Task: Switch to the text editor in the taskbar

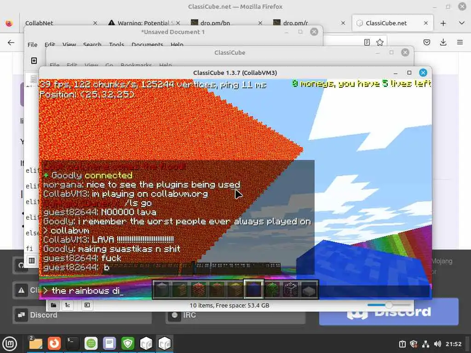Action: [x=109, y=343]
